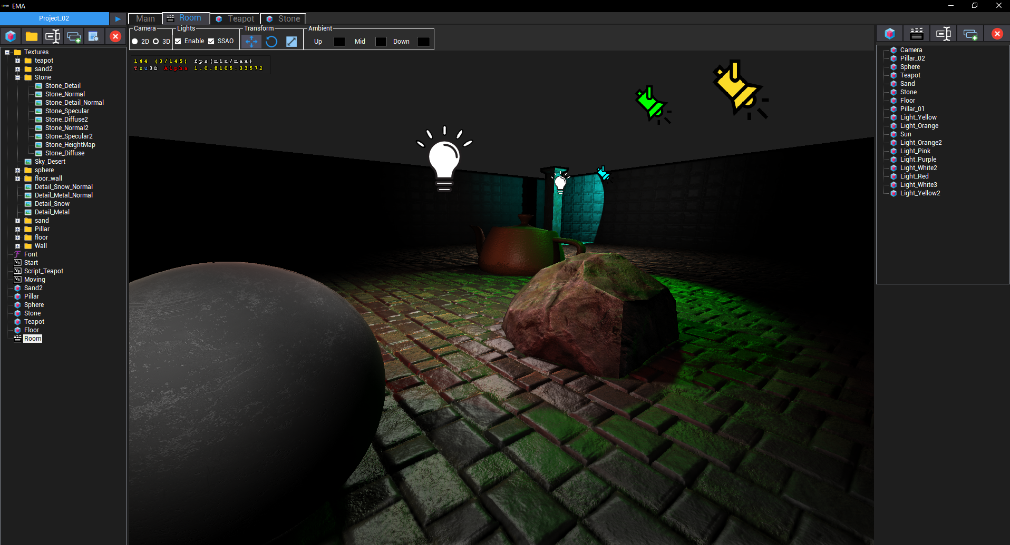Collapse the Textures root folder

point(7,52)
